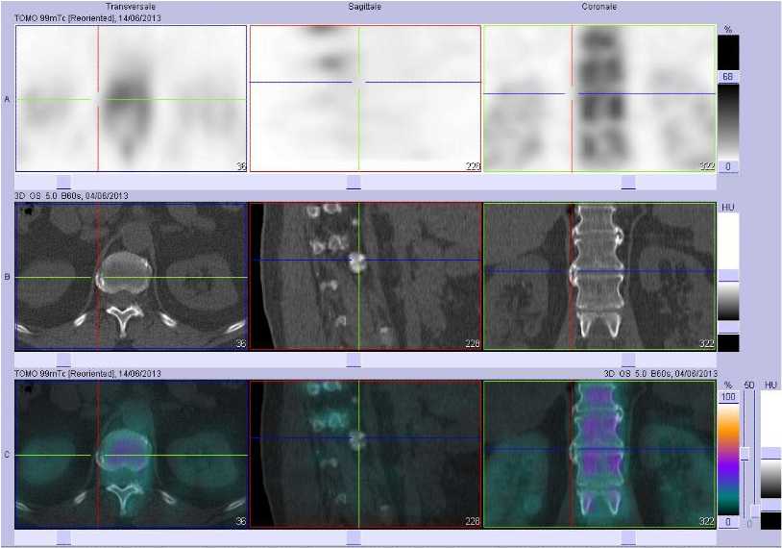Click the 68 upper threshold handle on SPECT scale
The image size is (782, 548).
coord(728,77)
